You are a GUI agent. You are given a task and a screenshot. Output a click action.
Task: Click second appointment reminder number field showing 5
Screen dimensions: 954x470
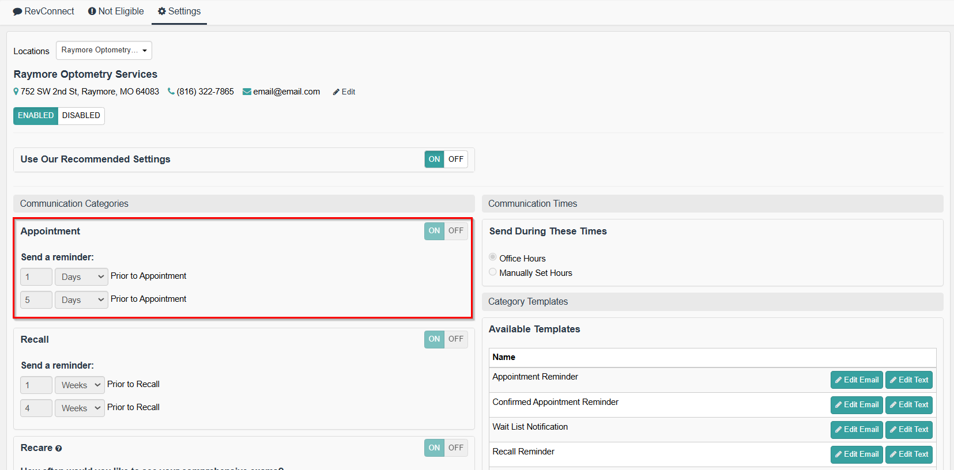[36, 300]
